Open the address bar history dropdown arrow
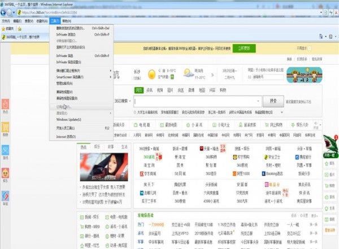This screenshot has height=249, width=339. click(321, 12)
